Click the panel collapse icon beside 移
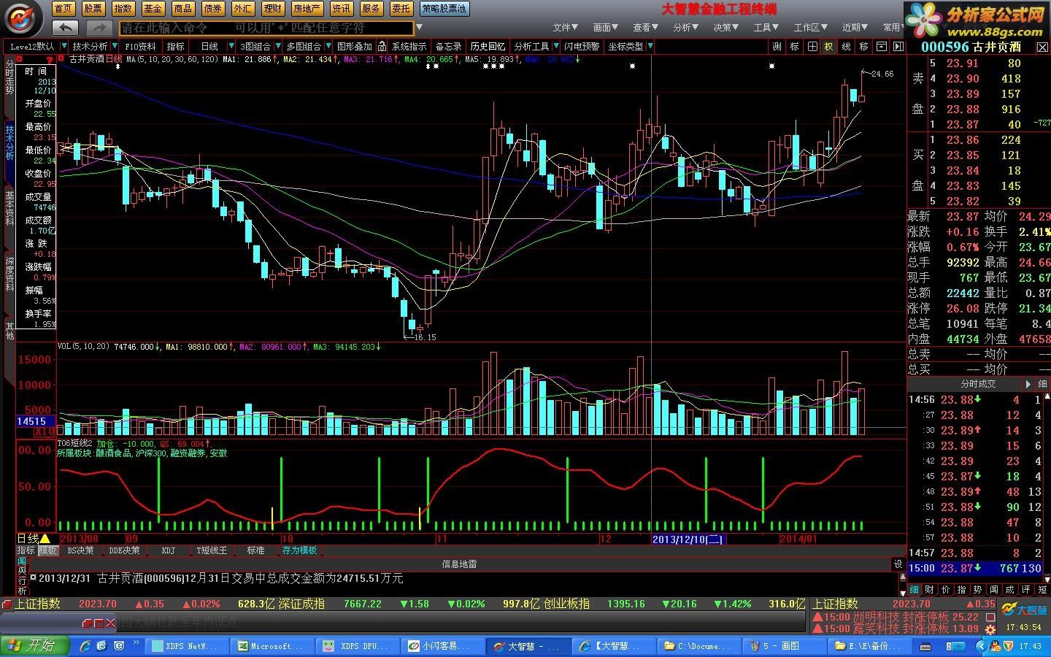1051x657 pixels. (882, 46)
